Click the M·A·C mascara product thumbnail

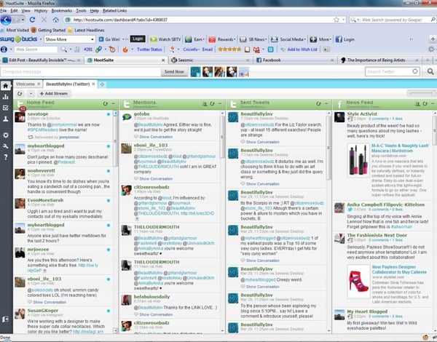point(358,160)
